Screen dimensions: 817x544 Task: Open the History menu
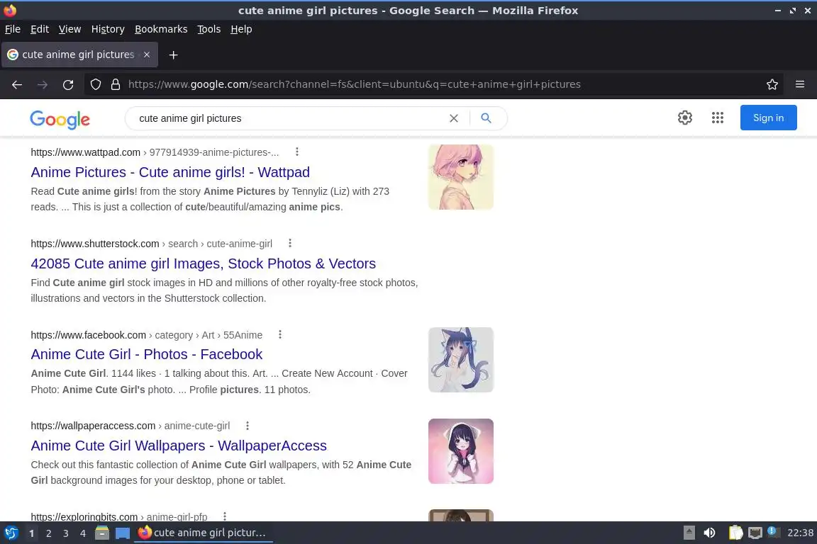click(108, 29)
